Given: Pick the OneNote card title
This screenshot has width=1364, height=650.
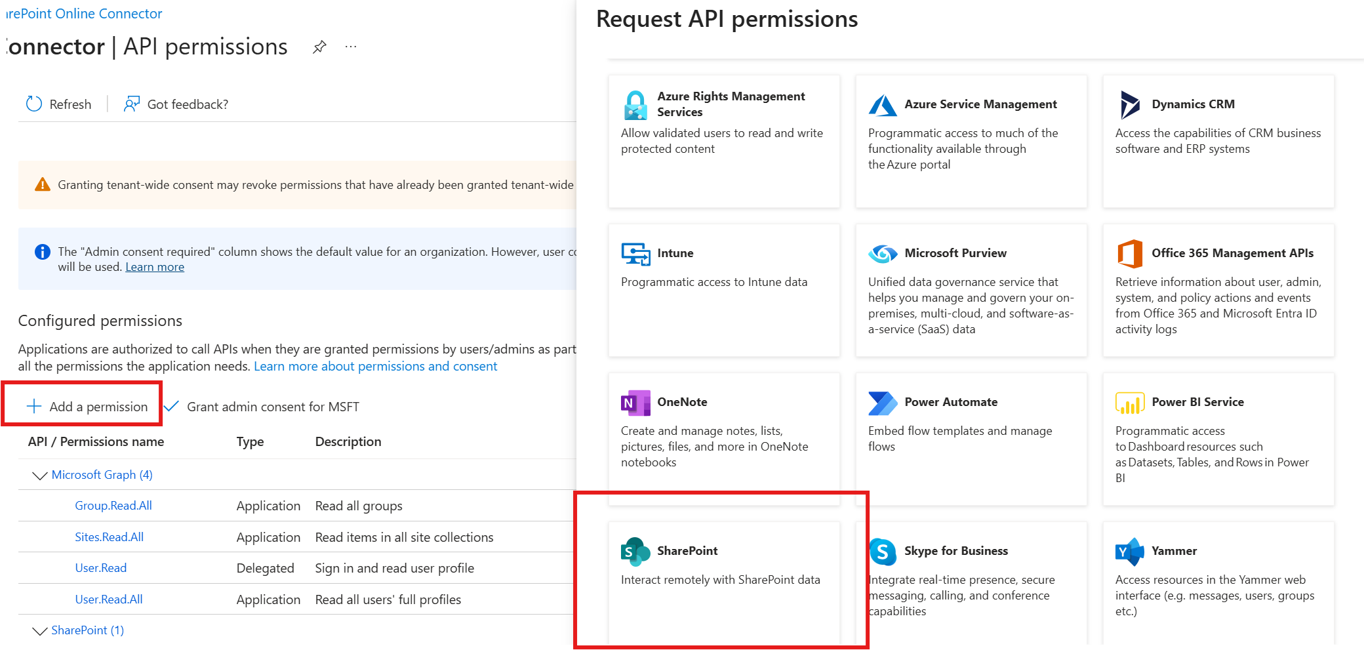Looking at the screenshot, I should 682,402.
